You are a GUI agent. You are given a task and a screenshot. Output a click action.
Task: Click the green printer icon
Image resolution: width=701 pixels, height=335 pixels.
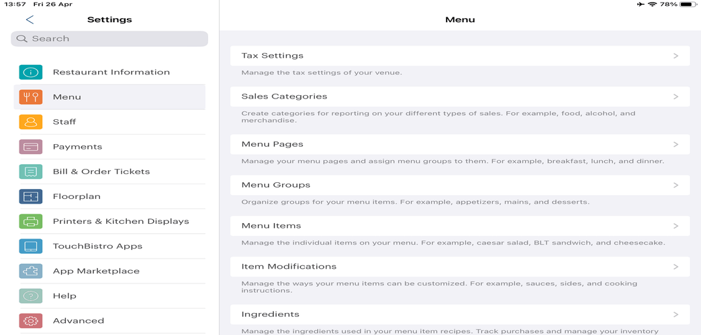(x=31, y=221)
